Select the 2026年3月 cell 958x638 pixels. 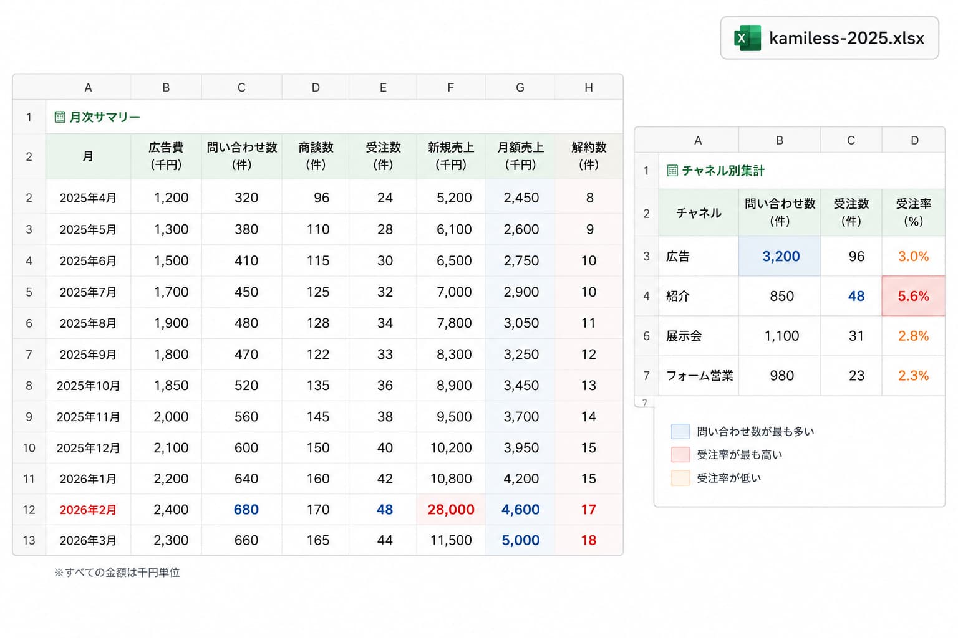click(89, 540)
